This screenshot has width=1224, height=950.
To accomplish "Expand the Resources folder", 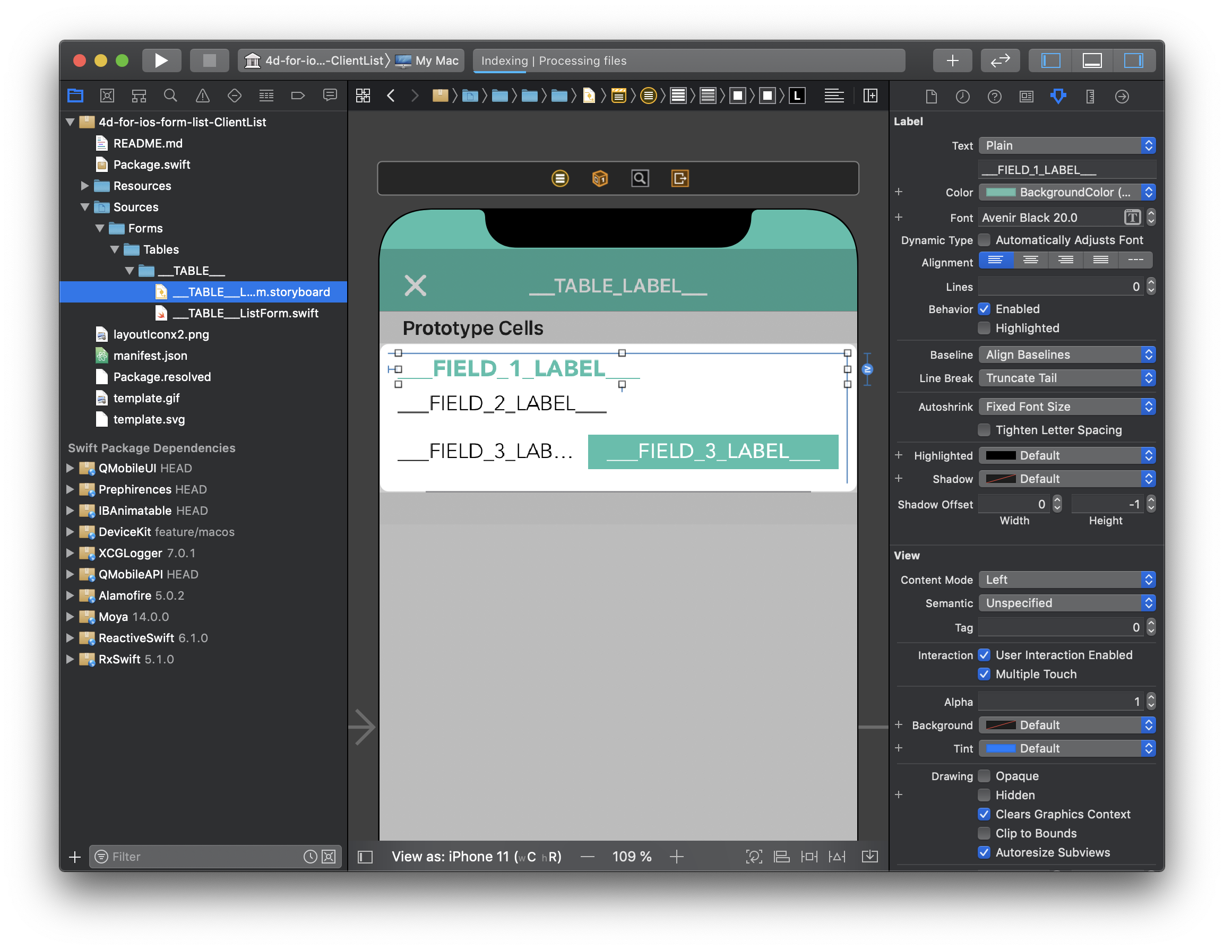I will coord(84,186).
